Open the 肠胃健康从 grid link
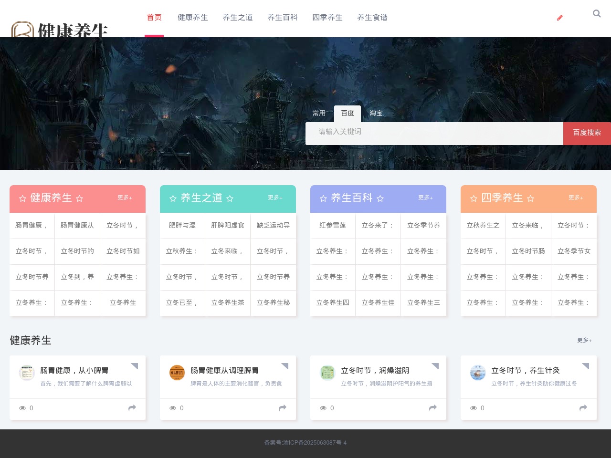The image size is (611, 458). [77, 225]
